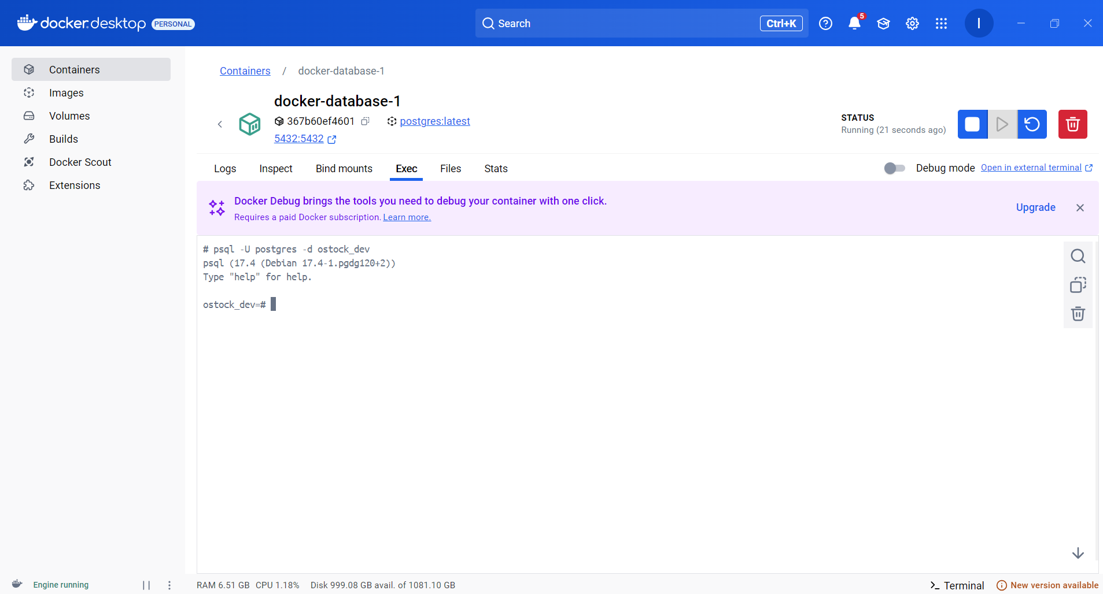Screen dimensions: 1103x594
Task: Open Docker Scout in sidebar
Action: [91, 162]
